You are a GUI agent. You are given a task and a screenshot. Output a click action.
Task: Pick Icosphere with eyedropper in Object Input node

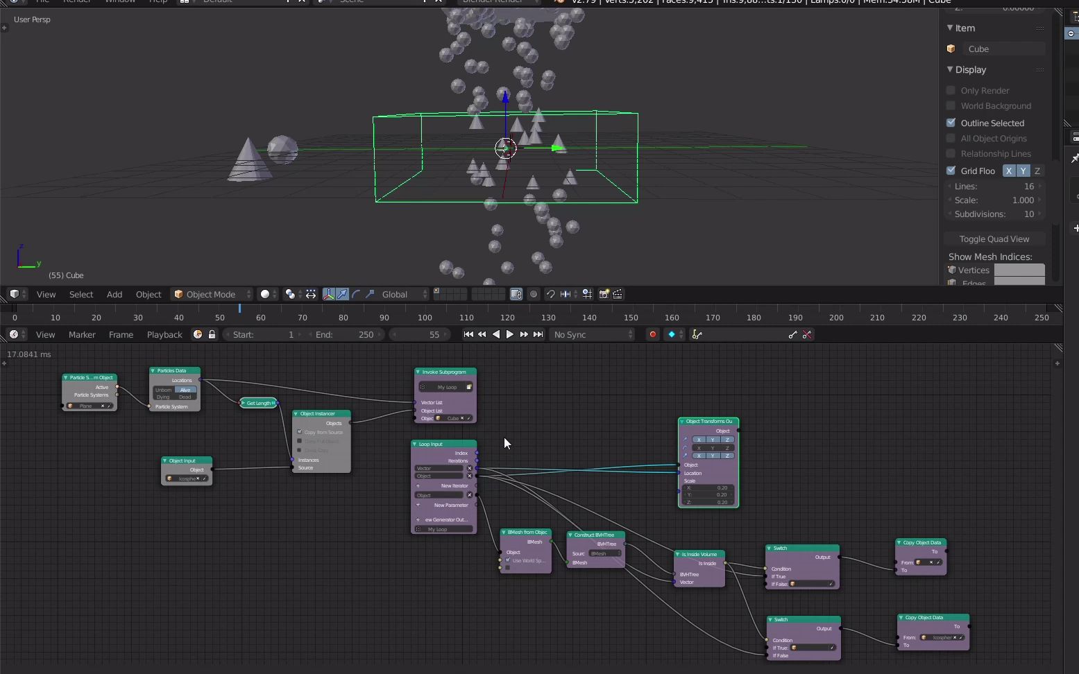click(x=204, y=478)
